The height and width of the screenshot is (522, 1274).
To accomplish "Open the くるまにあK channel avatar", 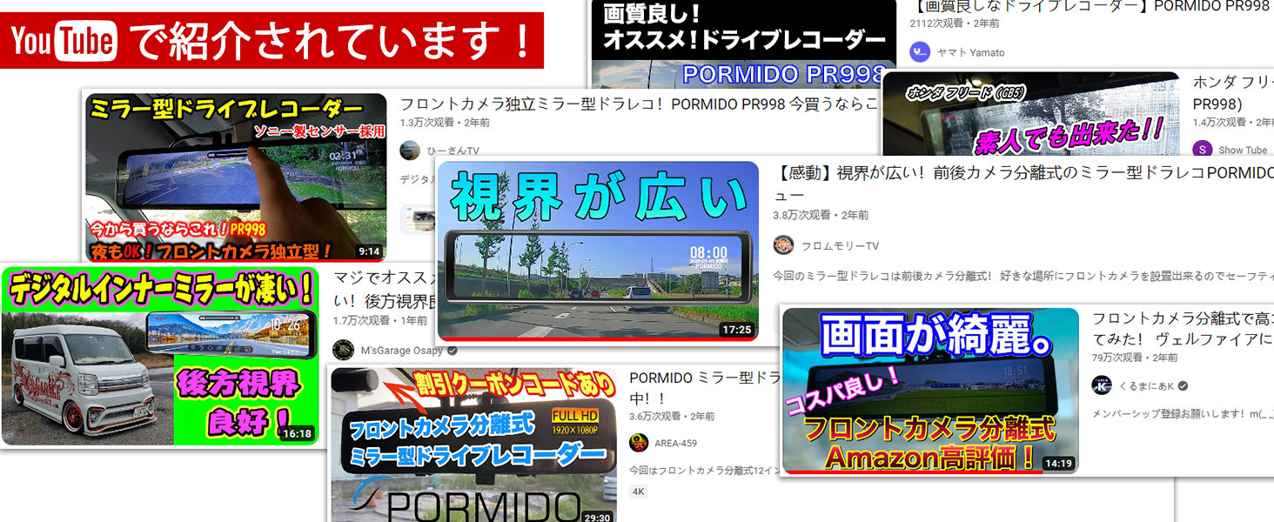I will tap(1103, 385).
